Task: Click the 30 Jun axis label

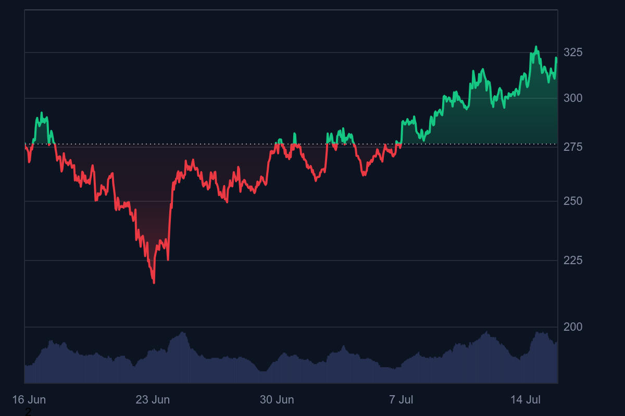Action: pyautogui.click(x=277, y=400)
